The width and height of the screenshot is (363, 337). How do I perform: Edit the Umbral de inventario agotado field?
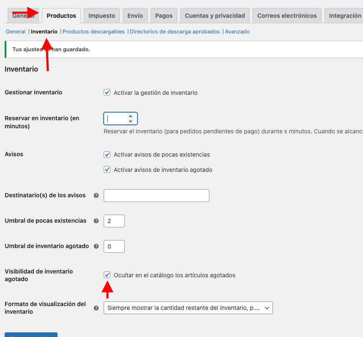114,246
